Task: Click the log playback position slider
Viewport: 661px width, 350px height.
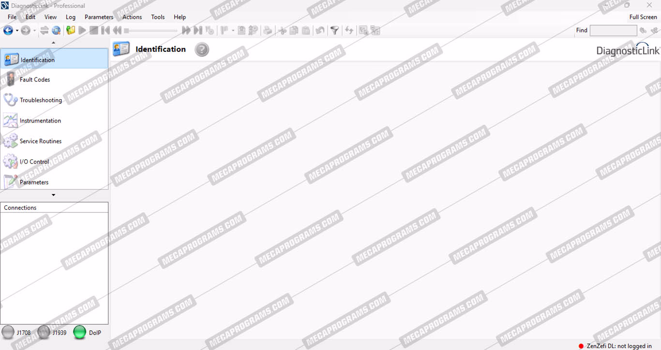Action: click(x=150, y=30)
